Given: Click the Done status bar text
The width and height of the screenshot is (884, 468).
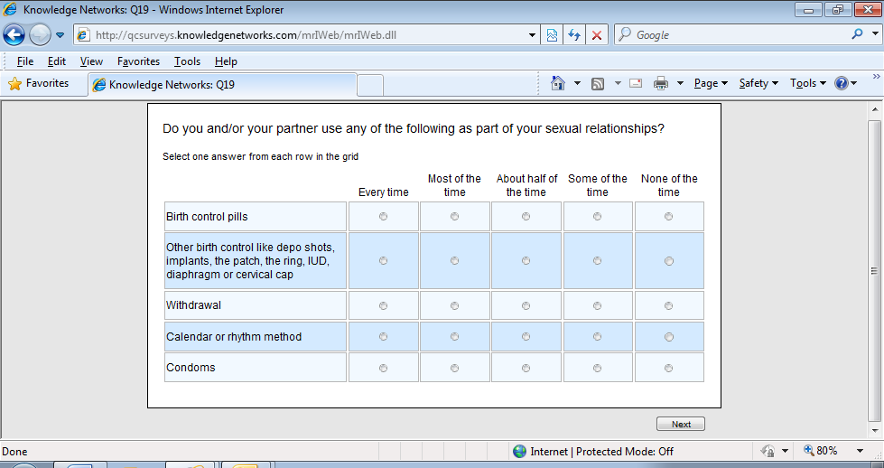Looking at the screenshot, I should point(14,452).
